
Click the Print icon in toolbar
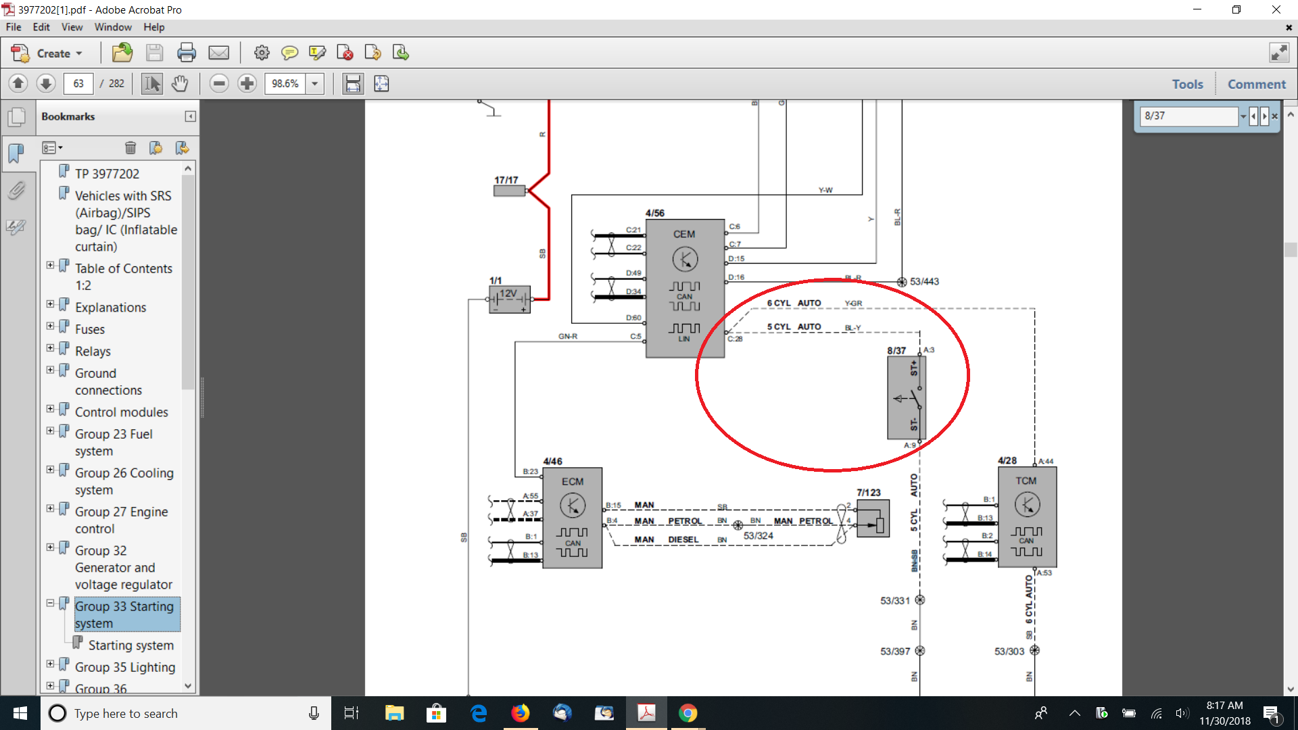pyautogui.click(x=186, y=53)
